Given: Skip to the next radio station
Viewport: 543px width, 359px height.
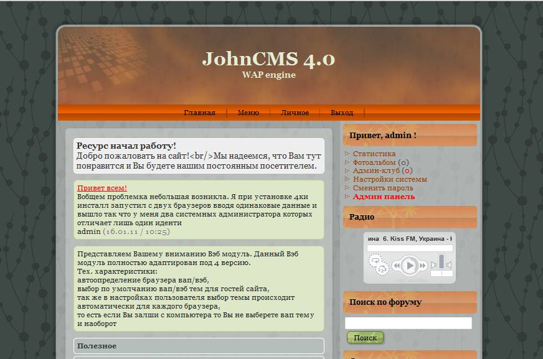Looking at the screenshot, I should (x=423, y=266).
